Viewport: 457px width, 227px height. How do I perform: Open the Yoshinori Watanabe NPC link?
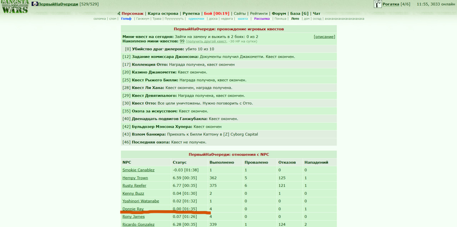pos(141,201)
